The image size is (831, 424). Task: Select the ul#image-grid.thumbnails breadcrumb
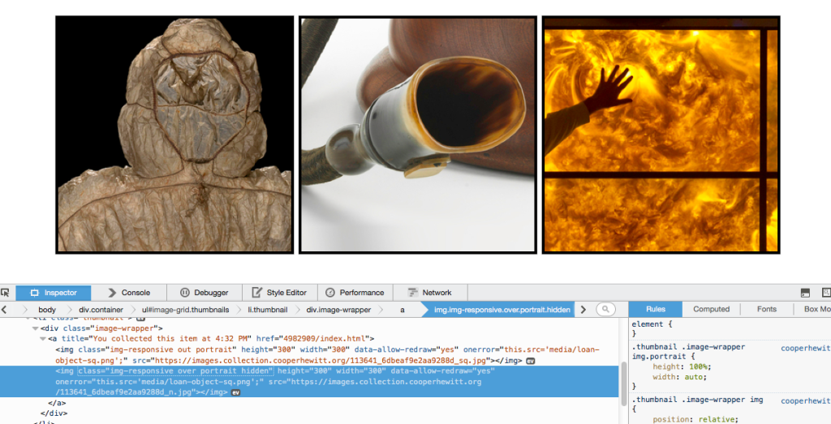coord(186,310)
